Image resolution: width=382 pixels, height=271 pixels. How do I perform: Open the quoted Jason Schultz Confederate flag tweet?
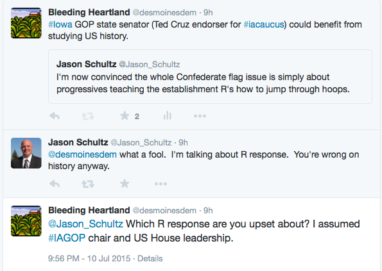coord(210,77)
